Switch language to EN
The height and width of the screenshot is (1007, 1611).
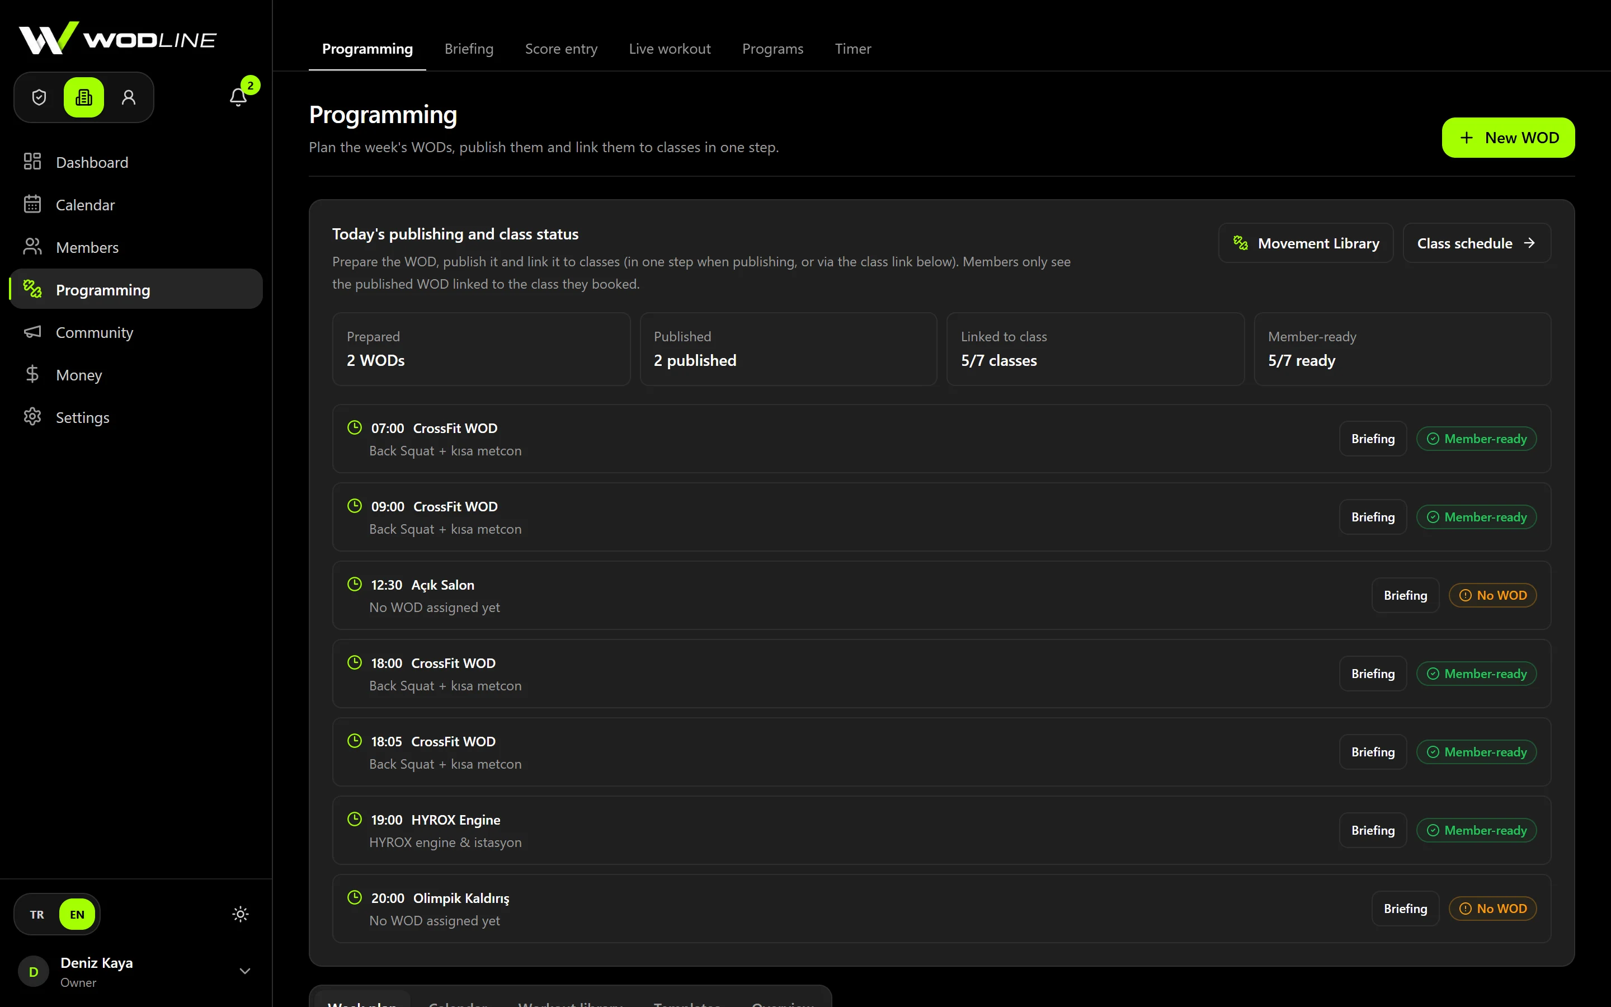click(x=77, y=915)
